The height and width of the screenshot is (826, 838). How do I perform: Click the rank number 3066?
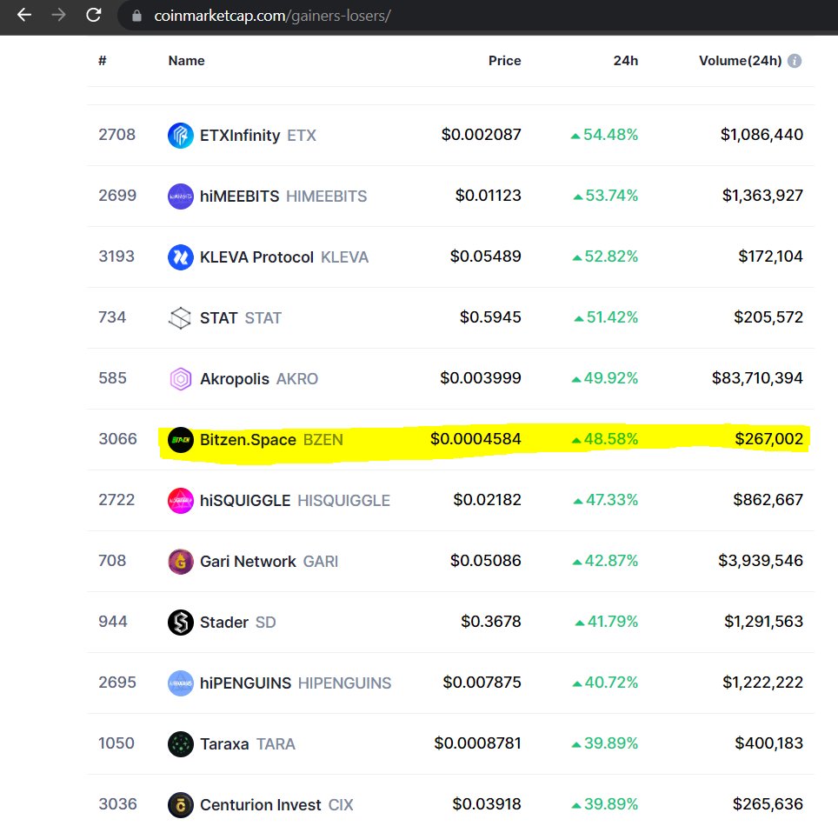117,439
